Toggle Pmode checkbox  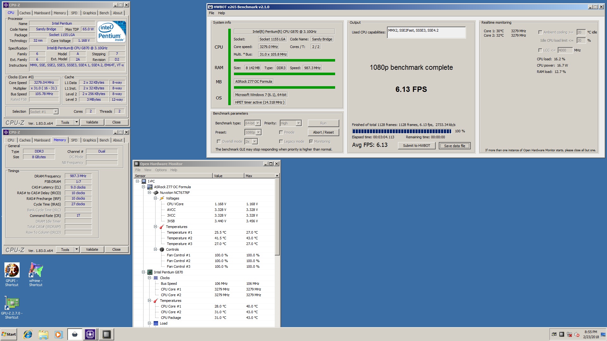[281, 132]
